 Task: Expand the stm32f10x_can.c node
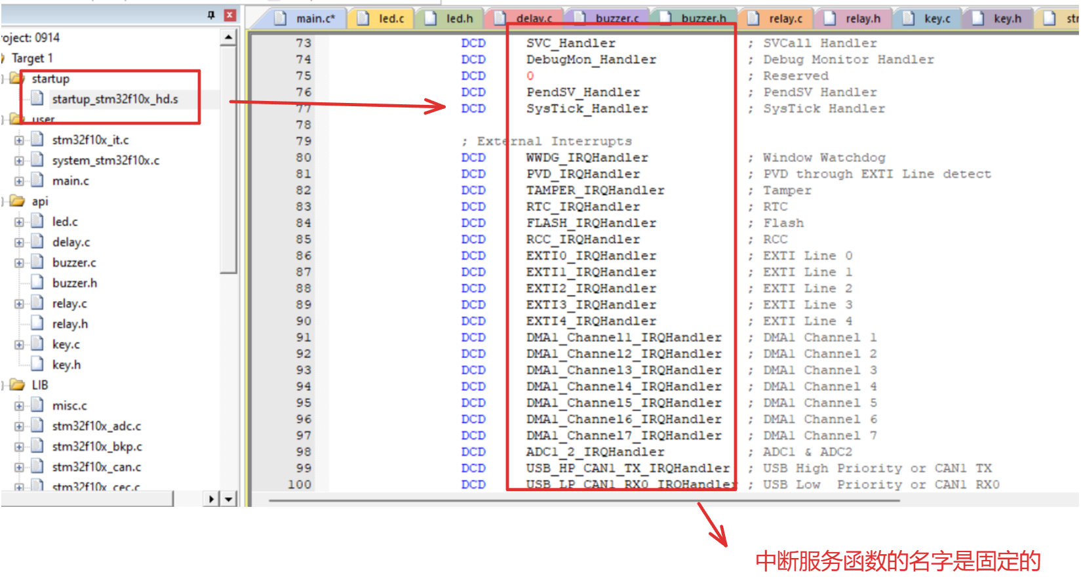[19, 468]
